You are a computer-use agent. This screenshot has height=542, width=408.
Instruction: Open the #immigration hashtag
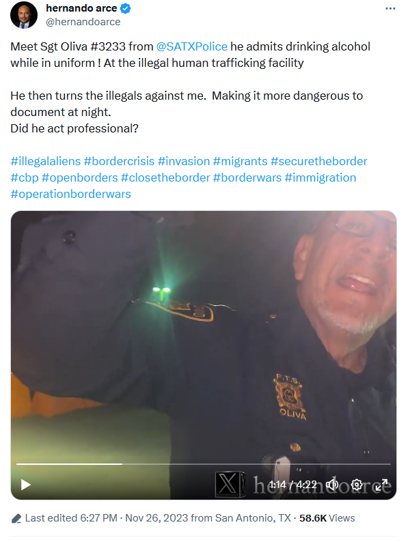point(320,177)
